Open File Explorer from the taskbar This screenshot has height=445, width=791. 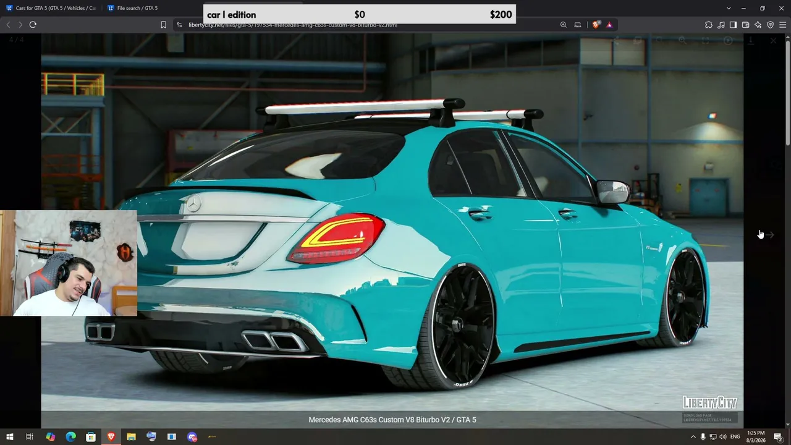pyautogui.click(x=131, y=437)
